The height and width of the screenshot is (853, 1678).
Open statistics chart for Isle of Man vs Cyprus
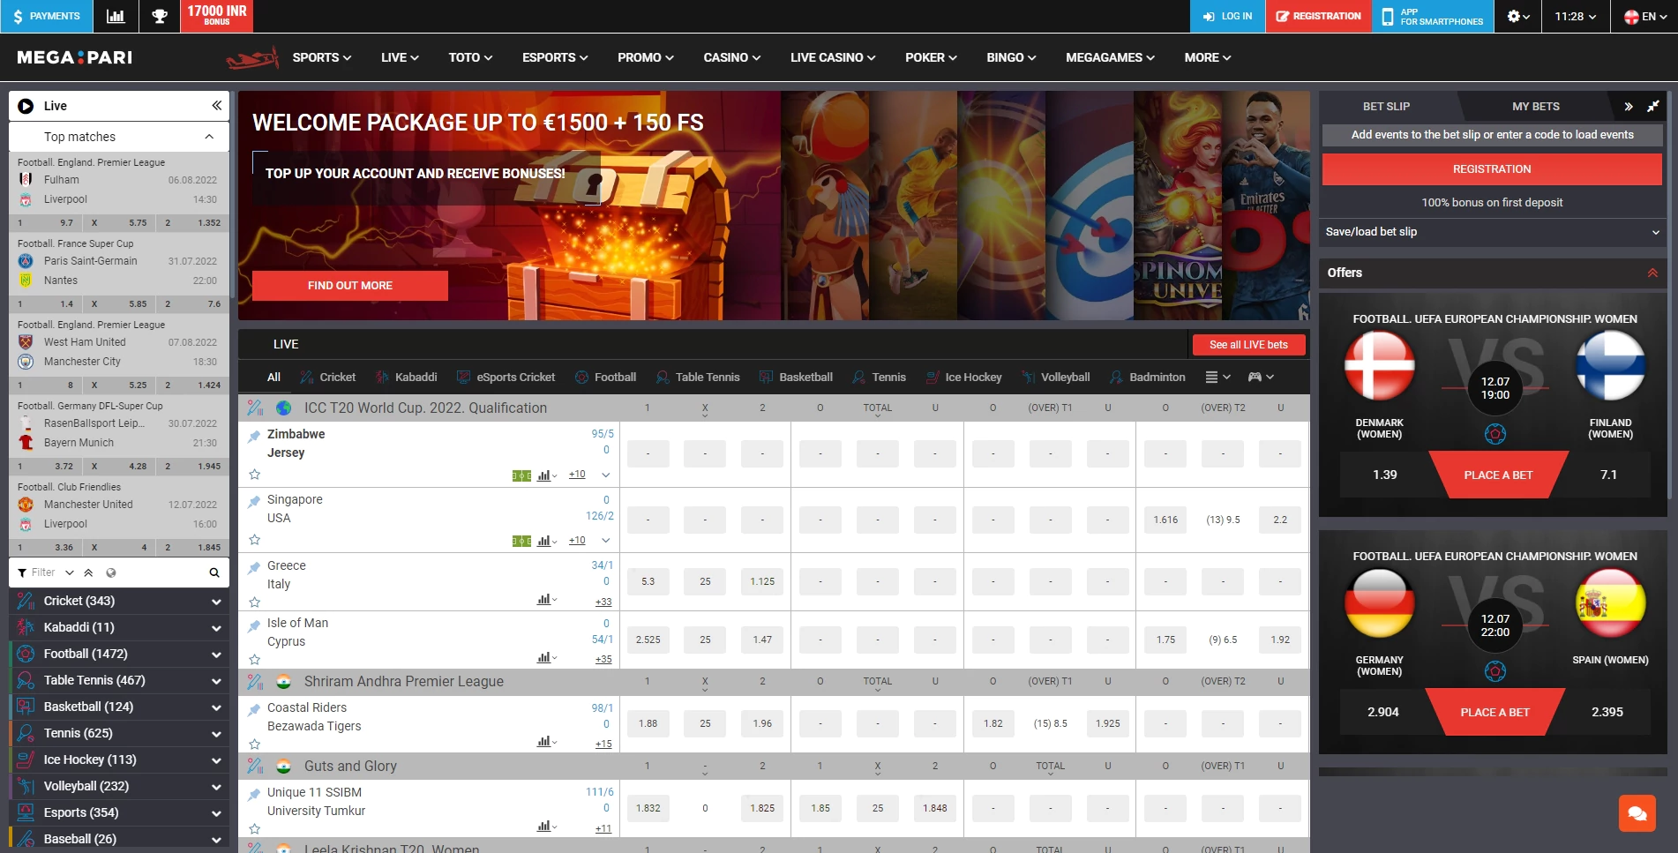point(547,657)
